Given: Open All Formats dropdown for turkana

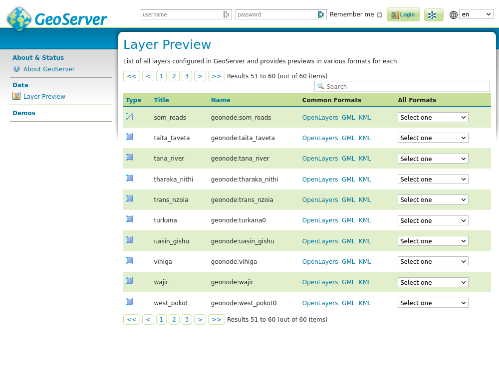Looking at the screenshot, I should click(x=433, y=220).
